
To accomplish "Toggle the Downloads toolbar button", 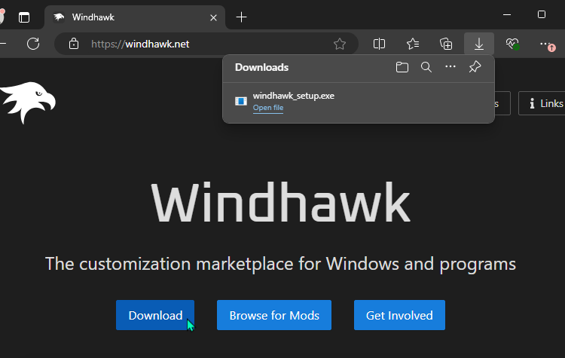I will pos(479,44).
